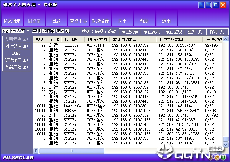Click local address 192.168.0.210/80

click(x=129, y=106)
